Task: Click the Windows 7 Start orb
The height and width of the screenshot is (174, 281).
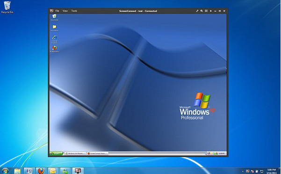Action: coord(5,171)
